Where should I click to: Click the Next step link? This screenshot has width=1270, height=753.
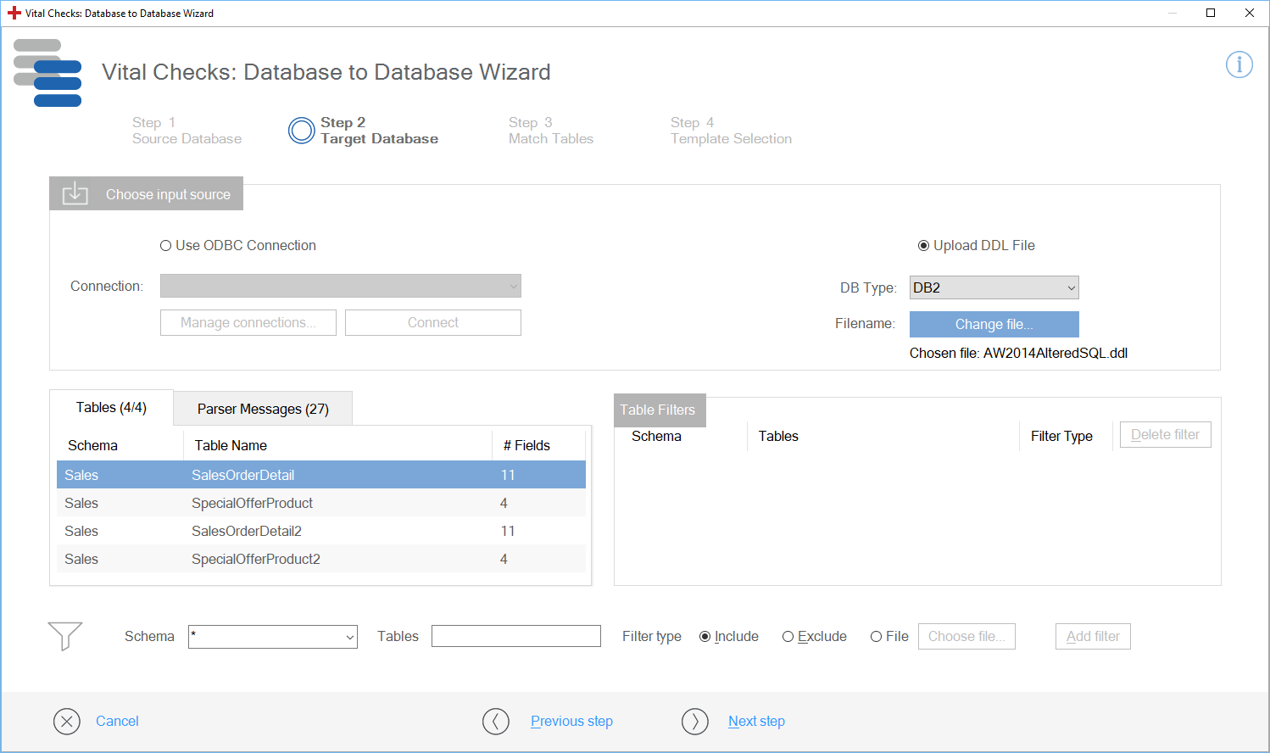click(x=756, y=721)
